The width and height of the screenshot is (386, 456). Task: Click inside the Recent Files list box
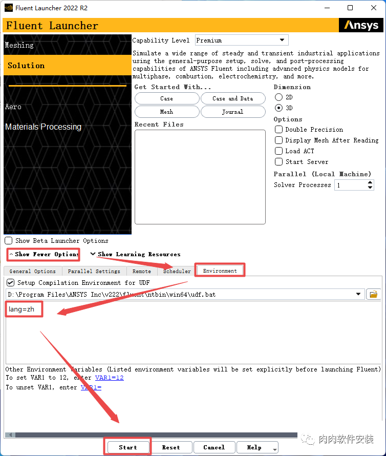(x=200, y=177)
